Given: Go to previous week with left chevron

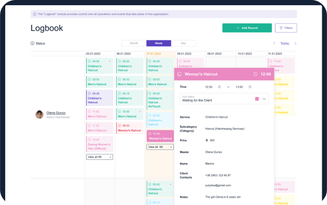Looking at the screenshot, I should coord(274,44).
